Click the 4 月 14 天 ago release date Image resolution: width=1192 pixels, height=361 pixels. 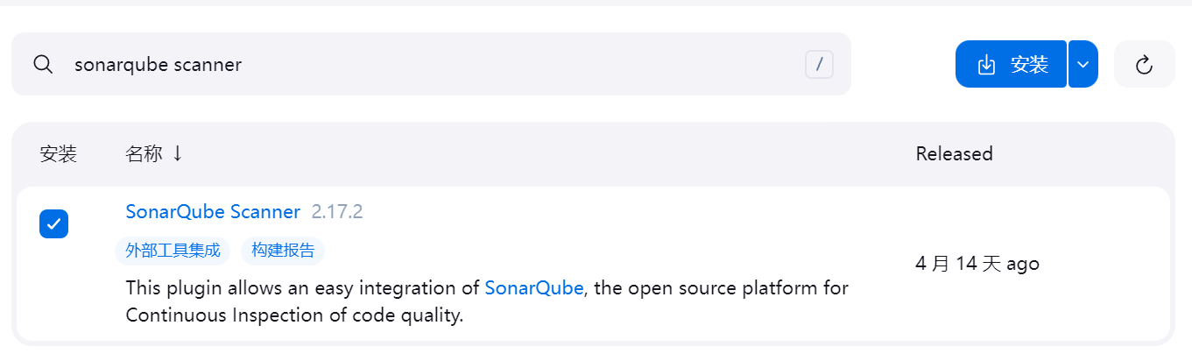(977, 264)
